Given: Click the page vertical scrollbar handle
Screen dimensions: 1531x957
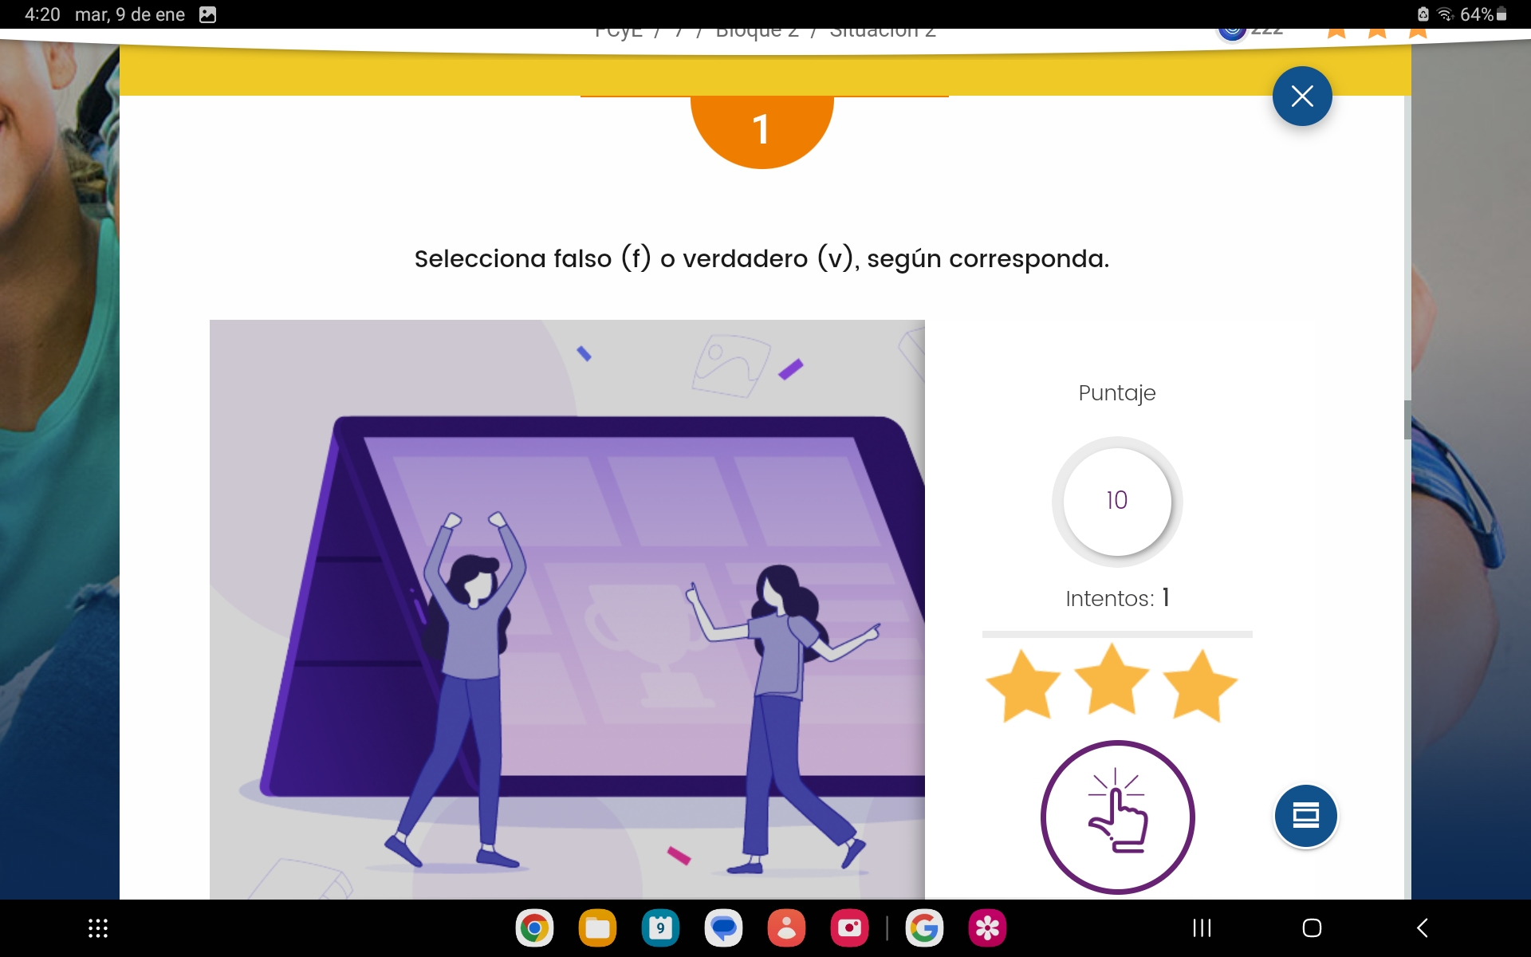Looking at the screenshot, I should 1407,419.
